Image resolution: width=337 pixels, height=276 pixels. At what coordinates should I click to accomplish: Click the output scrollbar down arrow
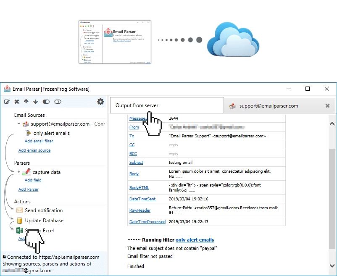click(x=332, y=265)
